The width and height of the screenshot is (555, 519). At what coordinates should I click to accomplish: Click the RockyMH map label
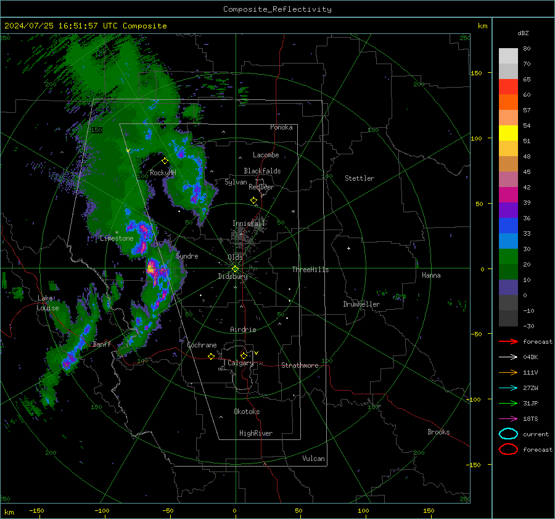(163, 173)
